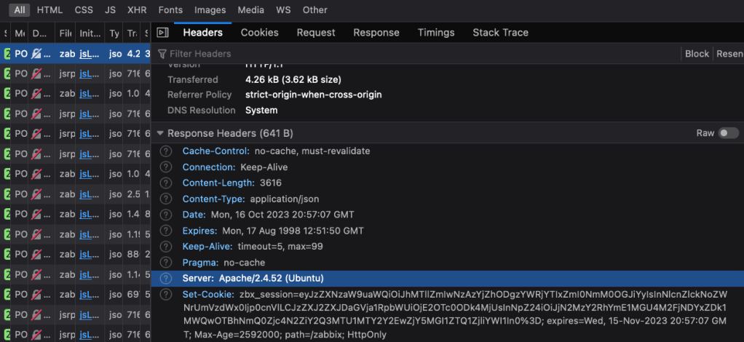
Task: Click help icon next to Content-Type header
Action: (166, 199)
